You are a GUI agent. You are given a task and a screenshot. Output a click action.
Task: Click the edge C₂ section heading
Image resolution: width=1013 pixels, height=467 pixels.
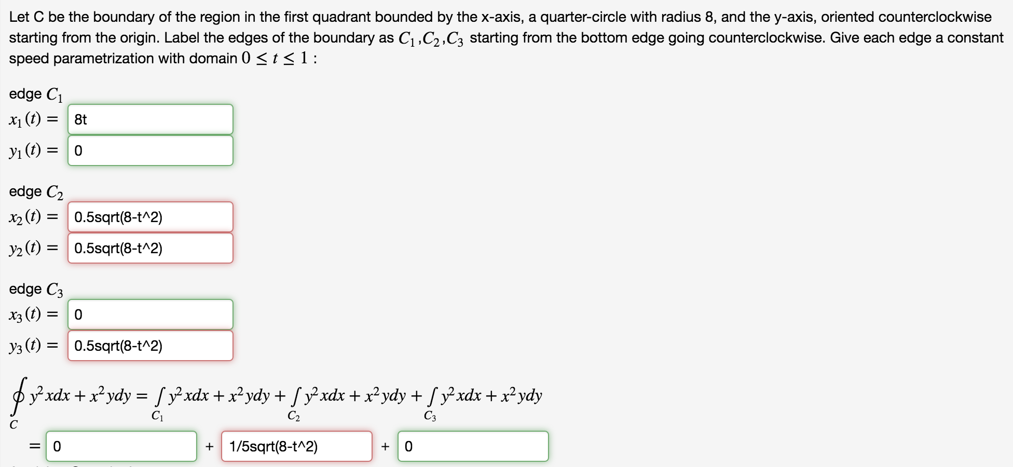35,191
